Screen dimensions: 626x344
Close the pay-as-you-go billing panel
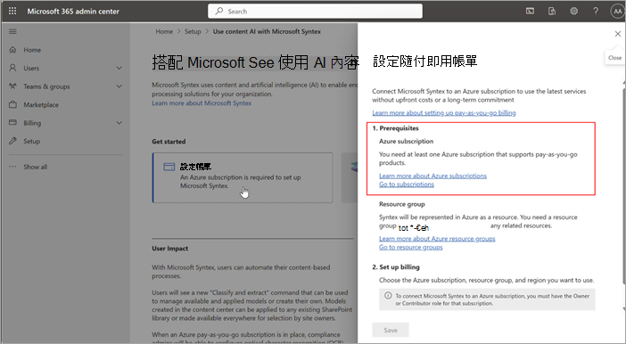(x=618, y=34)
